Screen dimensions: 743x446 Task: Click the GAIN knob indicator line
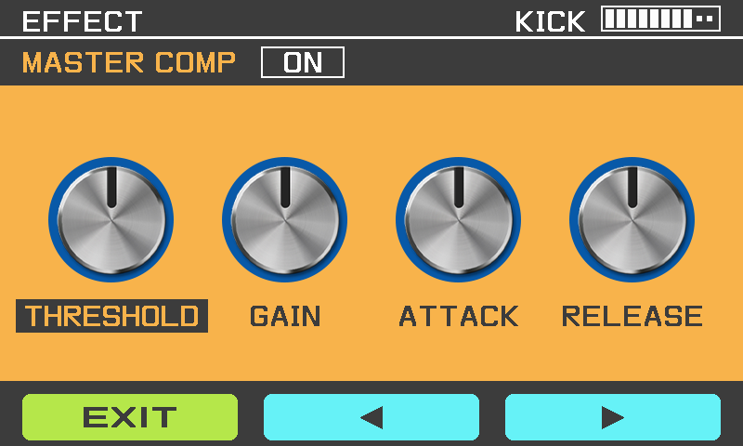pos(285,187)
